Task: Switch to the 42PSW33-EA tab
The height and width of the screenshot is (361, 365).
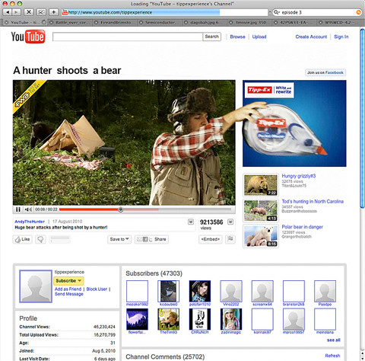Action: [x=294, y=22]
